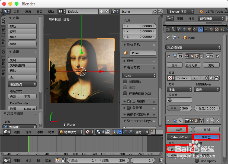The width and height of the screenshot is (228, 164).
Task: Adjust the 强度 1.000 slider
Action: pos(207,108)
